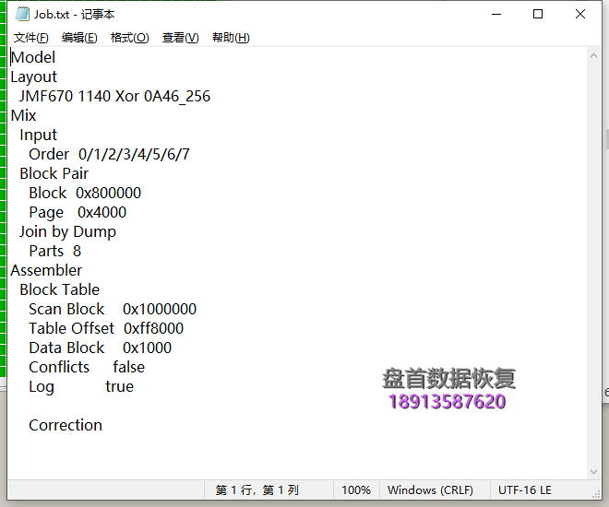
Task: Click the 'Log true' line
Action: [81, 387]
